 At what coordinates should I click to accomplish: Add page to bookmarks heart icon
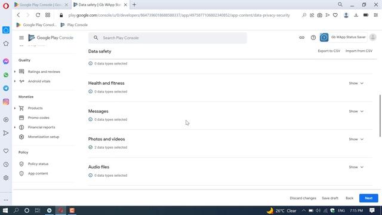tap(335, 15)
